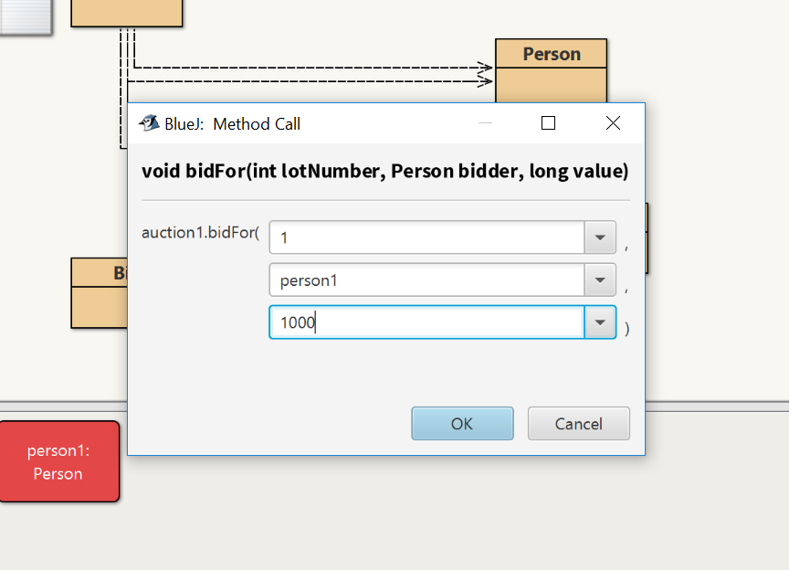Select the partially hidden Bid class box

pyautogui.click(x=100, y=293)
